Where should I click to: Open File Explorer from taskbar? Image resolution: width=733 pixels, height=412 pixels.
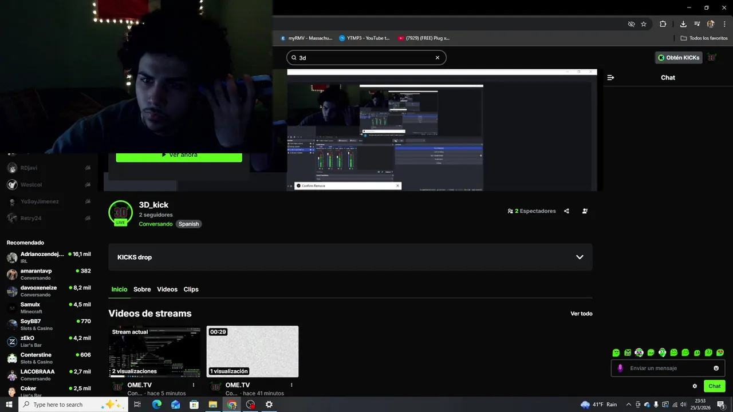tap(213, 405)
